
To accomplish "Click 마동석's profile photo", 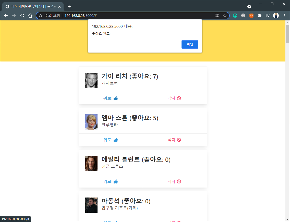I will point(91,205).
